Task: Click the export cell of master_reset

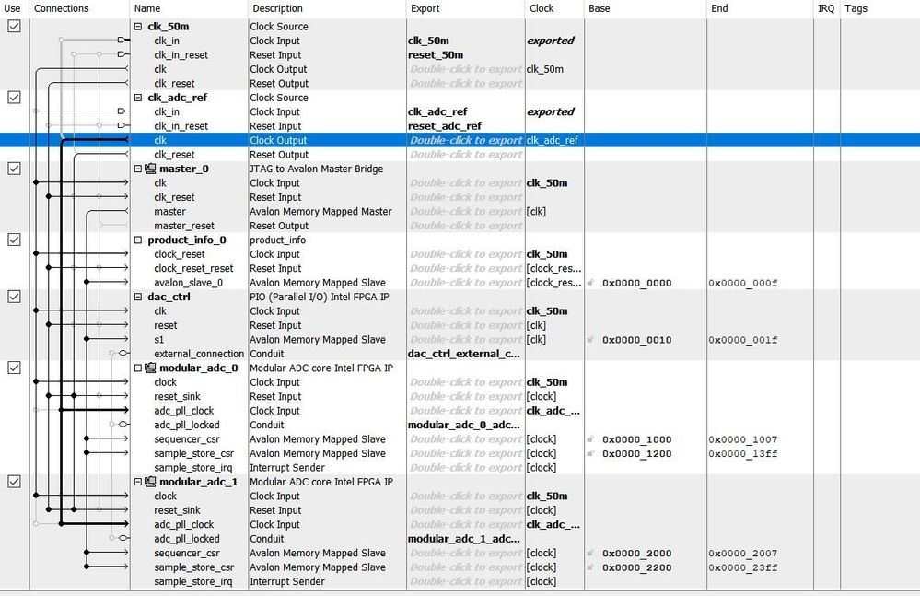Action: (x=466, y=226)
